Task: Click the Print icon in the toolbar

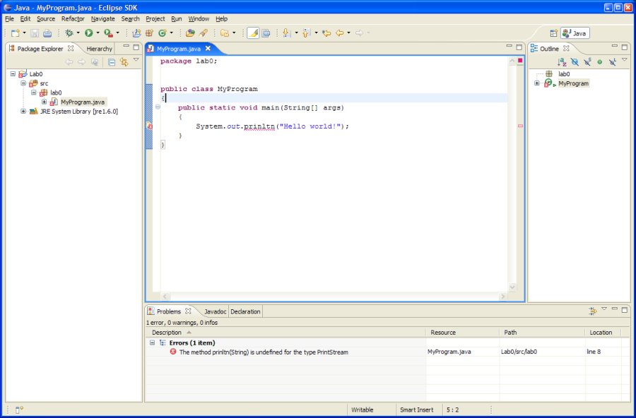Action: pos(46,32)
